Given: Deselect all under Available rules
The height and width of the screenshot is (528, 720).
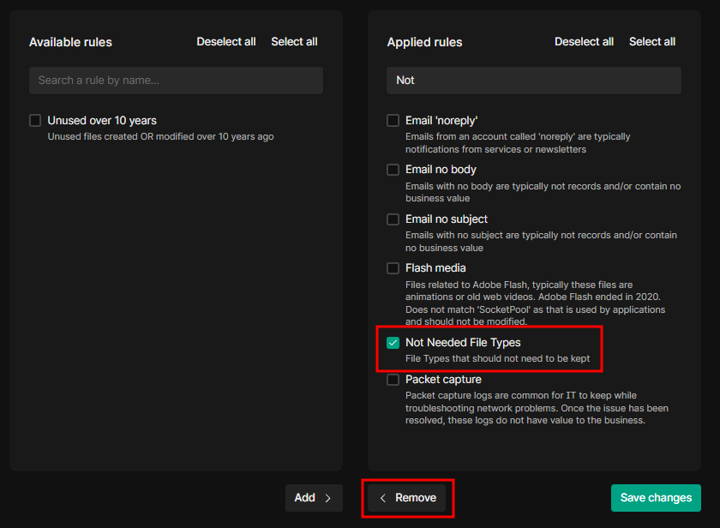Looking at the screenshot, I should [226, 42].
